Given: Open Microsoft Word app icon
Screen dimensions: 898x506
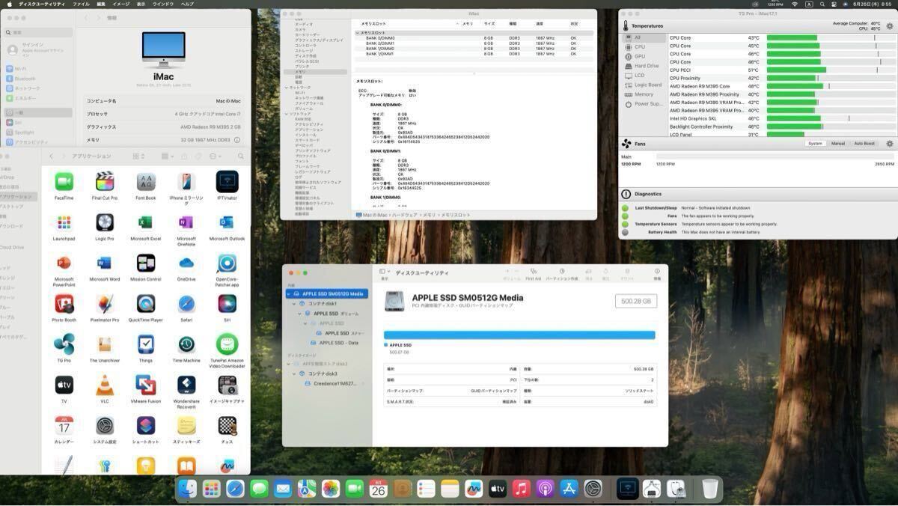Looking at the screenshot, I should 105,263.
